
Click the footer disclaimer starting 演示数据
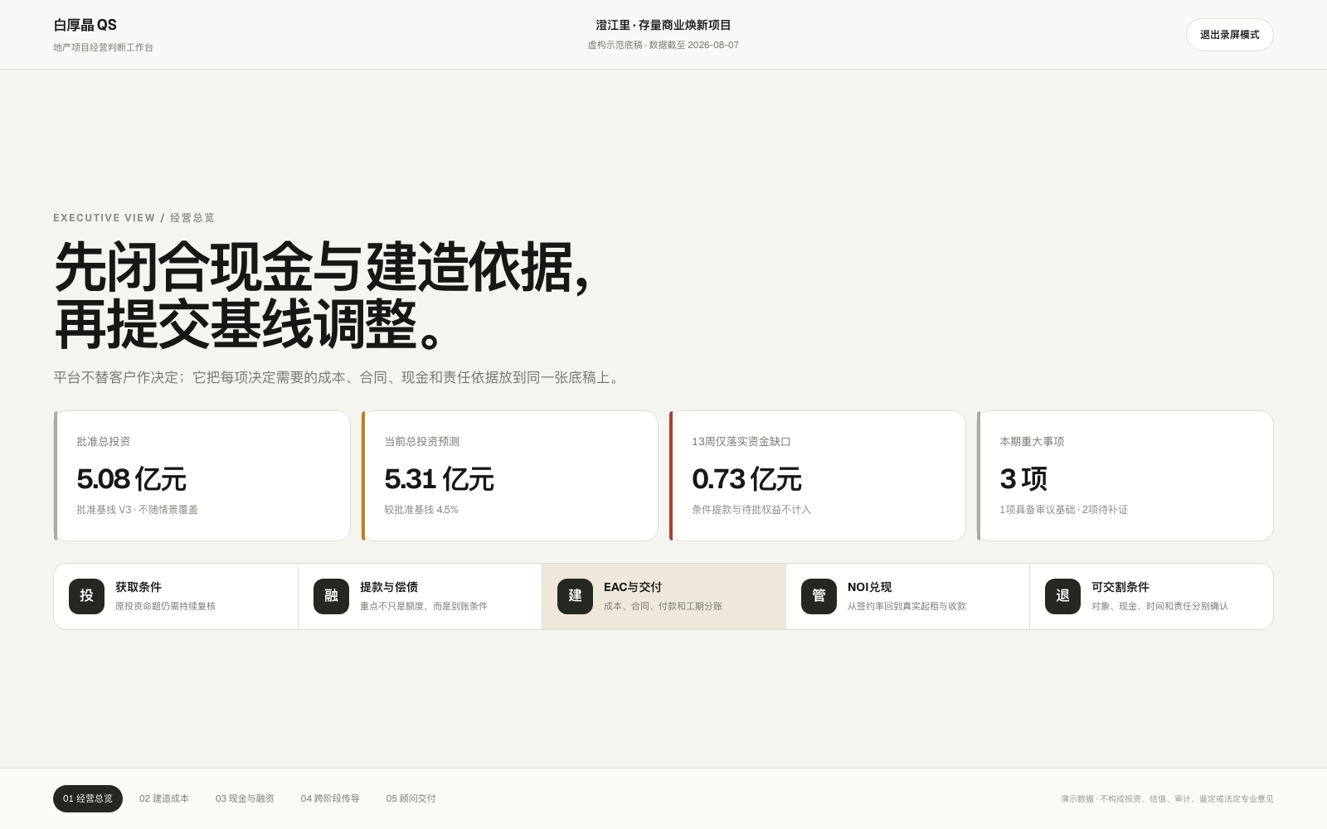pos(1167,799)
